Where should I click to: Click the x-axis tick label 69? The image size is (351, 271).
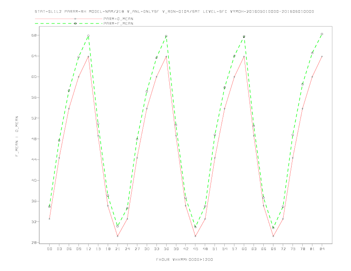pyautogui.click(x=273, y=249)
